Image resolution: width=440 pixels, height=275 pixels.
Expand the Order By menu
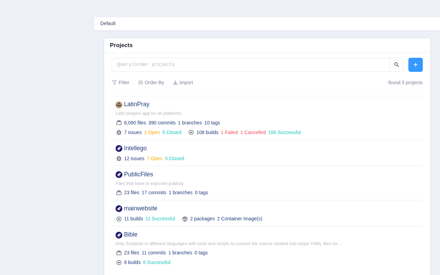pos(151,82)
